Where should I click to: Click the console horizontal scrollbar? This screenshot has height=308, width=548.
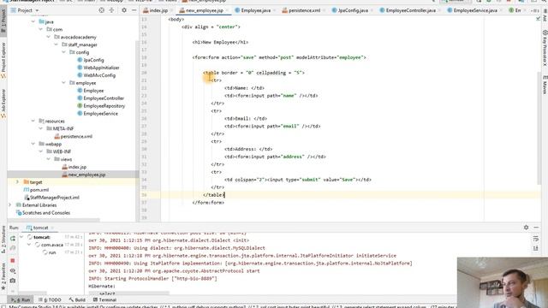click(129, 293)
